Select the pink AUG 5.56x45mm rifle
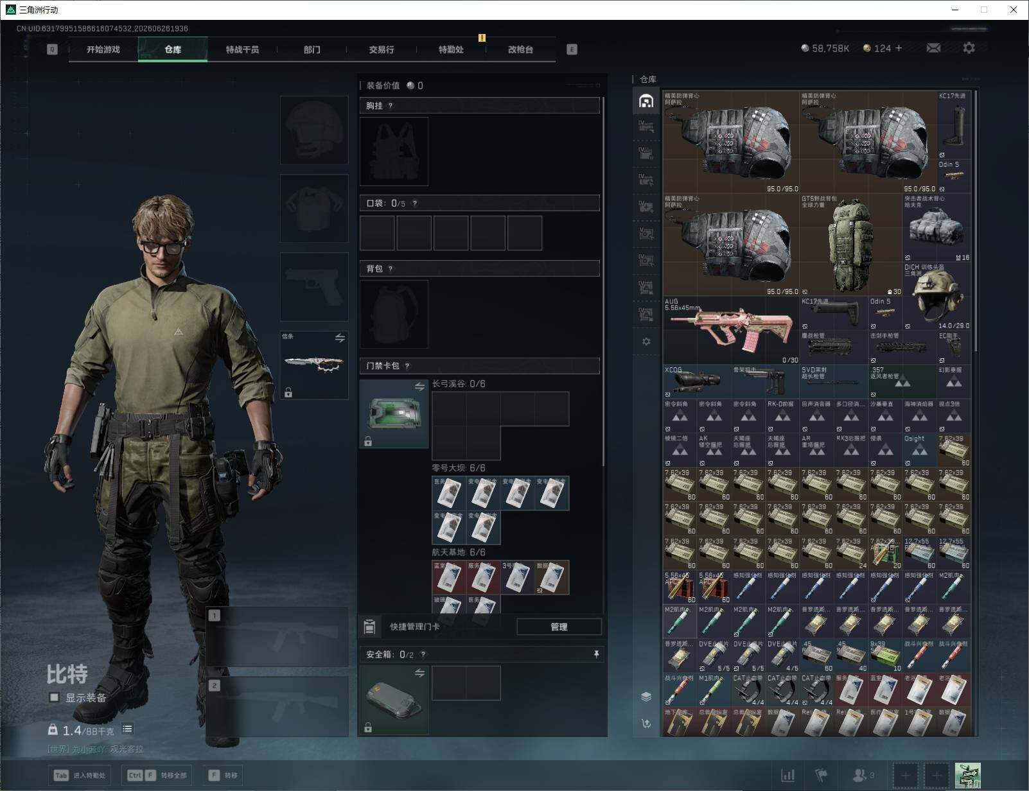Viewport: 1029px width, 791px height. pos(731,331)
